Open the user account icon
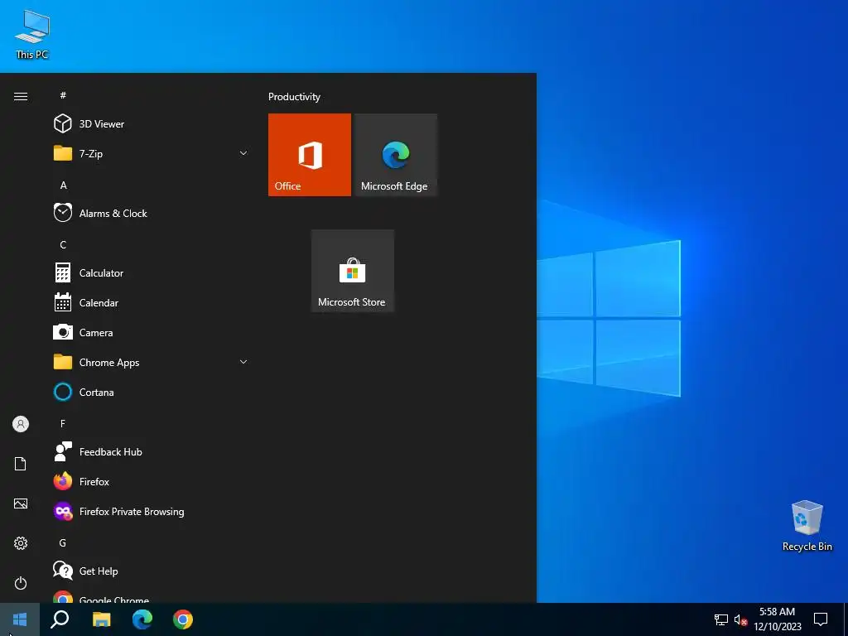The image size is (848, 636). 21,424
